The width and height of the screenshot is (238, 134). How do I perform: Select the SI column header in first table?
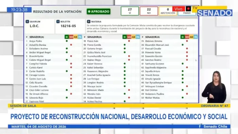pos(67,37)
